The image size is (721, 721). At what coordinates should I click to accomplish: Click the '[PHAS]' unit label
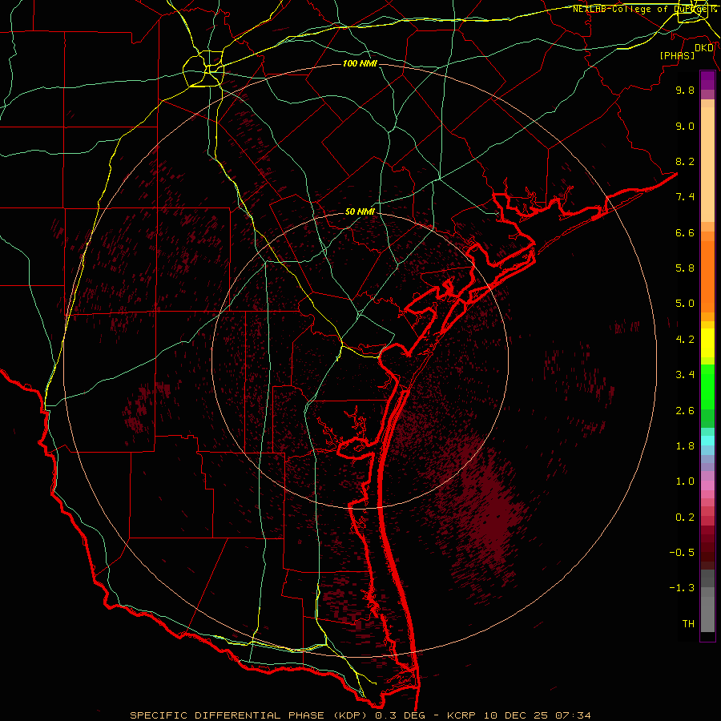(x=677, y=55)
